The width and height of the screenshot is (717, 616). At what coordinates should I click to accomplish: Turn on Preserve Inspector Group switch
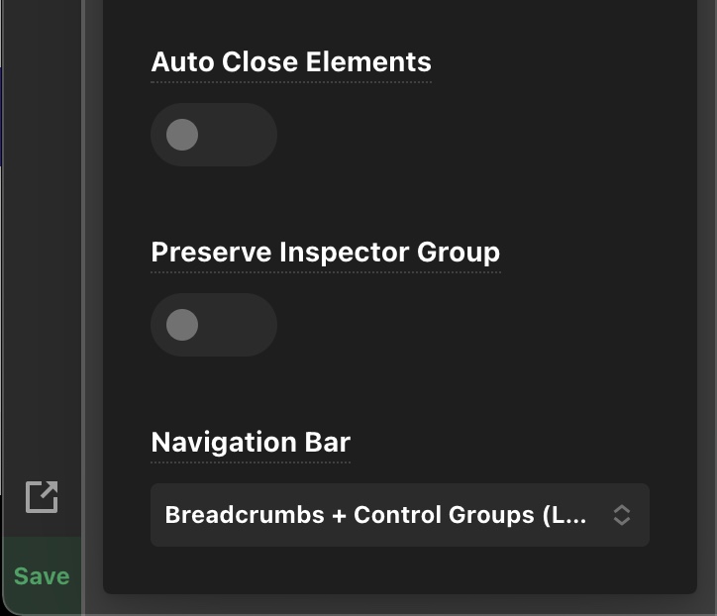(x=214, y=325)
